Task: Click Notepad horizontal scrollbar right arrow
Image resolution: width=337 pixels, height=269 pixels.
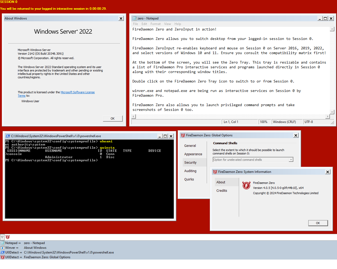Action: (x=328, y=116)
